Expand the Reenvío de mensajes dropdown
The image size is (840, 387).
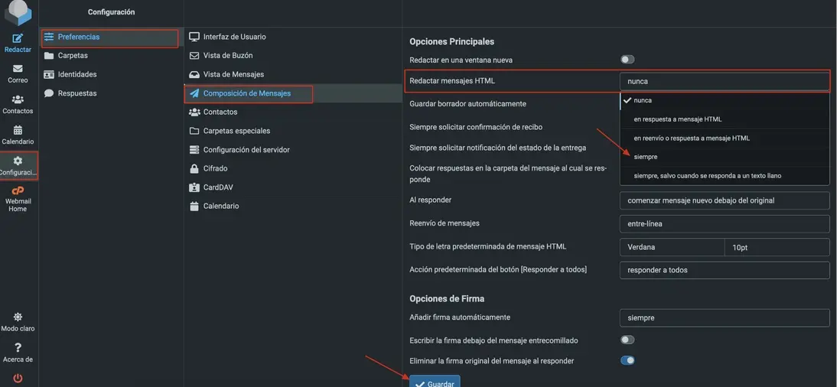pyautogui.click(x=724, y=224)
